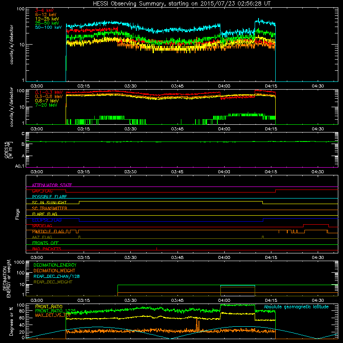Select the 12-25 keV legend label
Screen dimensions: 343x343
[x=47, y=19]
